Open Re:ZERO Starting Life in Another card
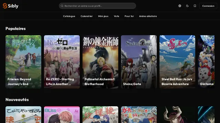Image resolution: width=220 pixels, height=123 pixels. tap(62, 62)
